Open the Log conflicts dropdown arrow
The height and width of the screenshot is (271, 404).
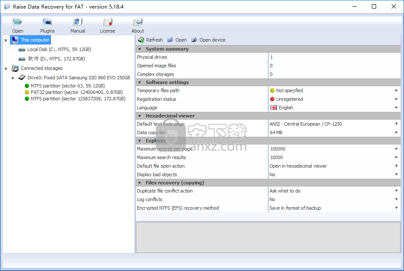(x=396, y=199)
